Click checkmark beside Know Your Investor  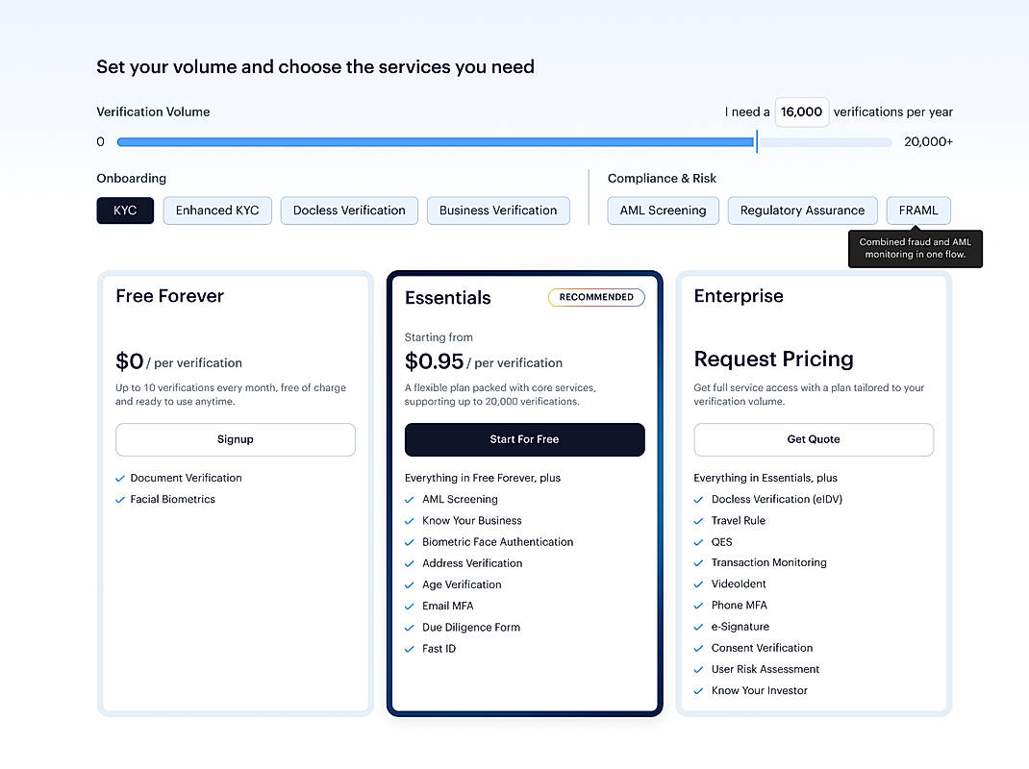click(x=698, y=691)
